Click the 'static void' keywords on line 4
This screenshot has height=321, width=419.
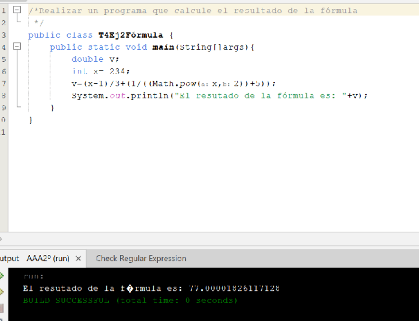click(118, 47)
